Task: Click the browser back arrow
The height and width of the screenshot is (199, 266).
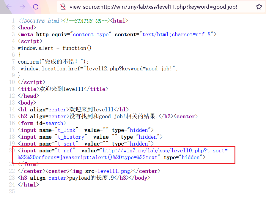Action: 9,7
